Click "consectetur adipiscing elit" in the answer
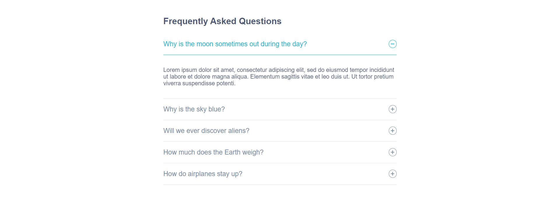 270,70
